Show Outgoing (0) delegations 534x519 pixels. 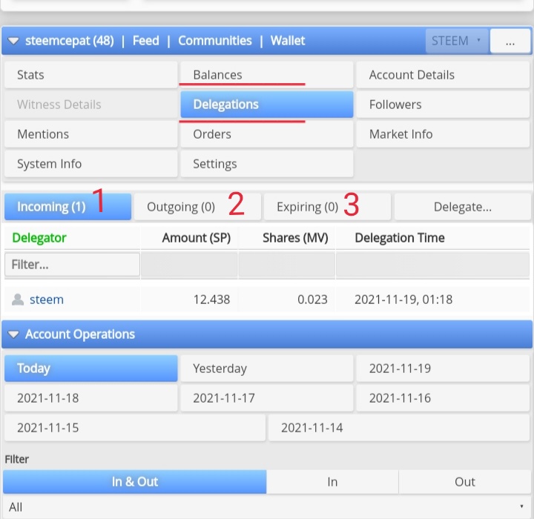[197, 207]
